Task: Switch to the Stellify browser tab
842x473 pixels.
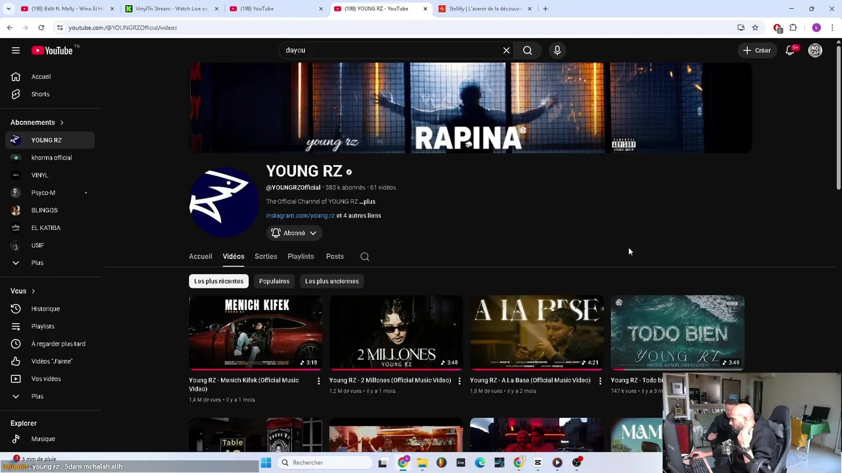Action: point(485,9)
